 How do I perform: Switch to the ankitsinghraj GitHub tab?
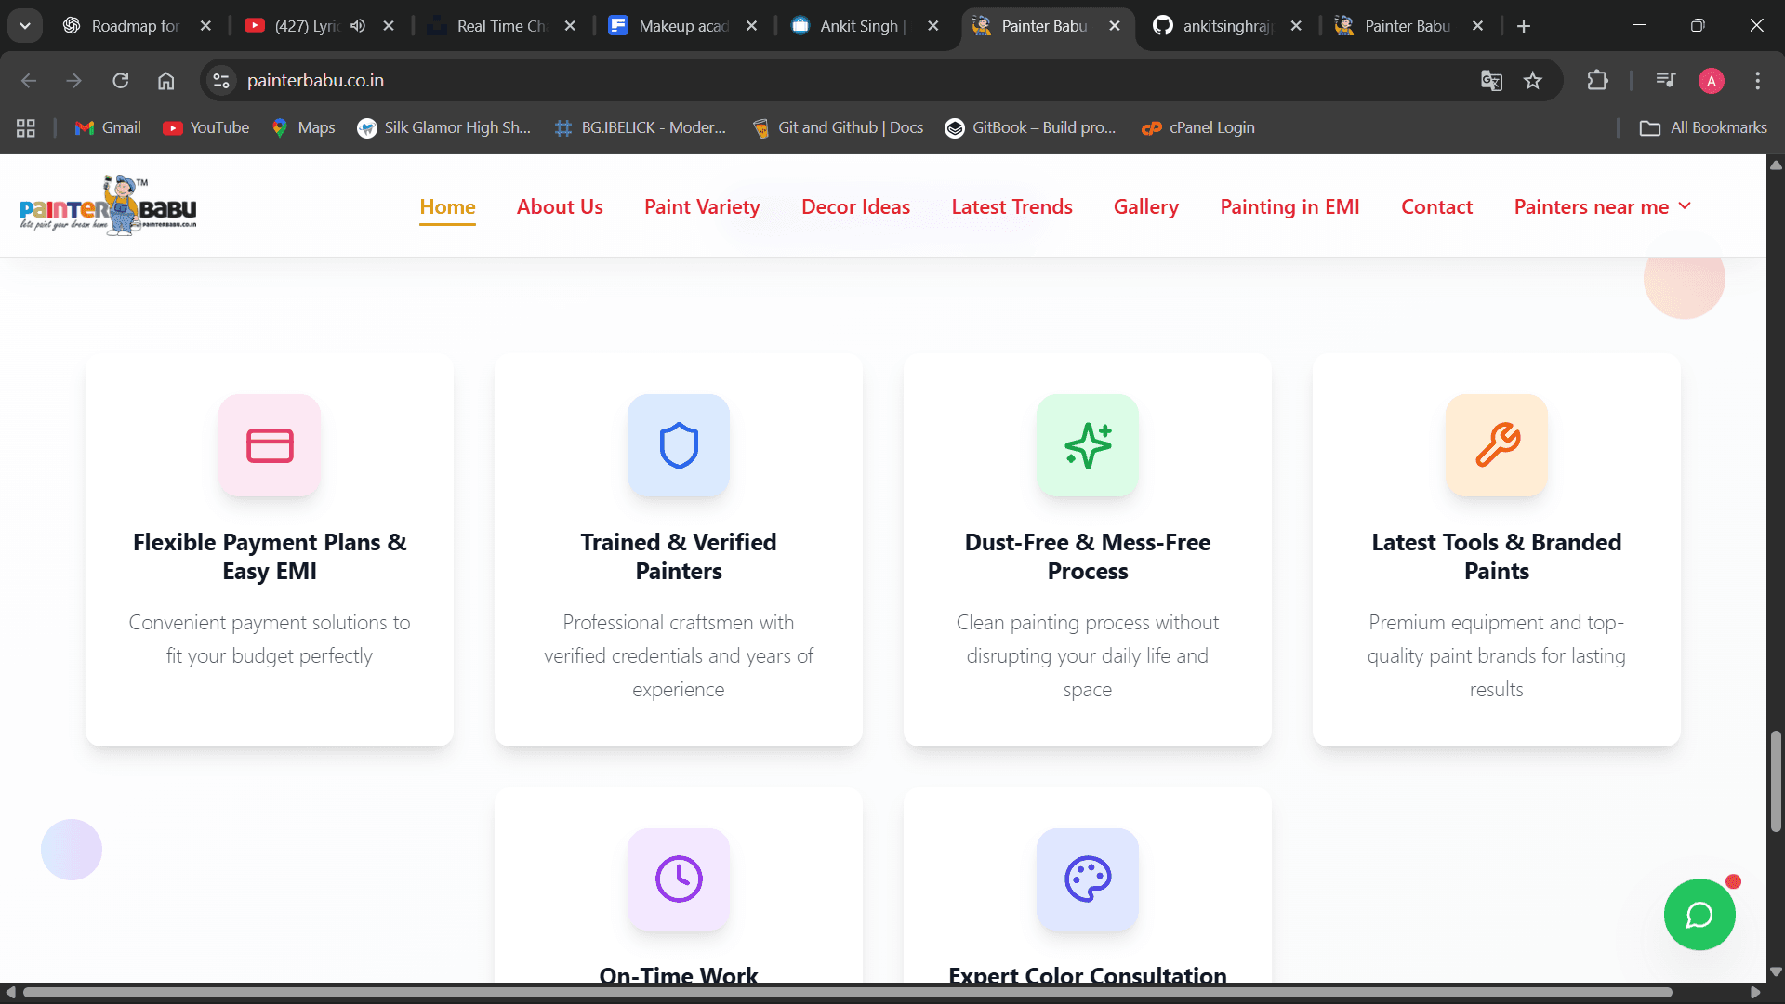pyautogui.click(x=1225, y=26)
